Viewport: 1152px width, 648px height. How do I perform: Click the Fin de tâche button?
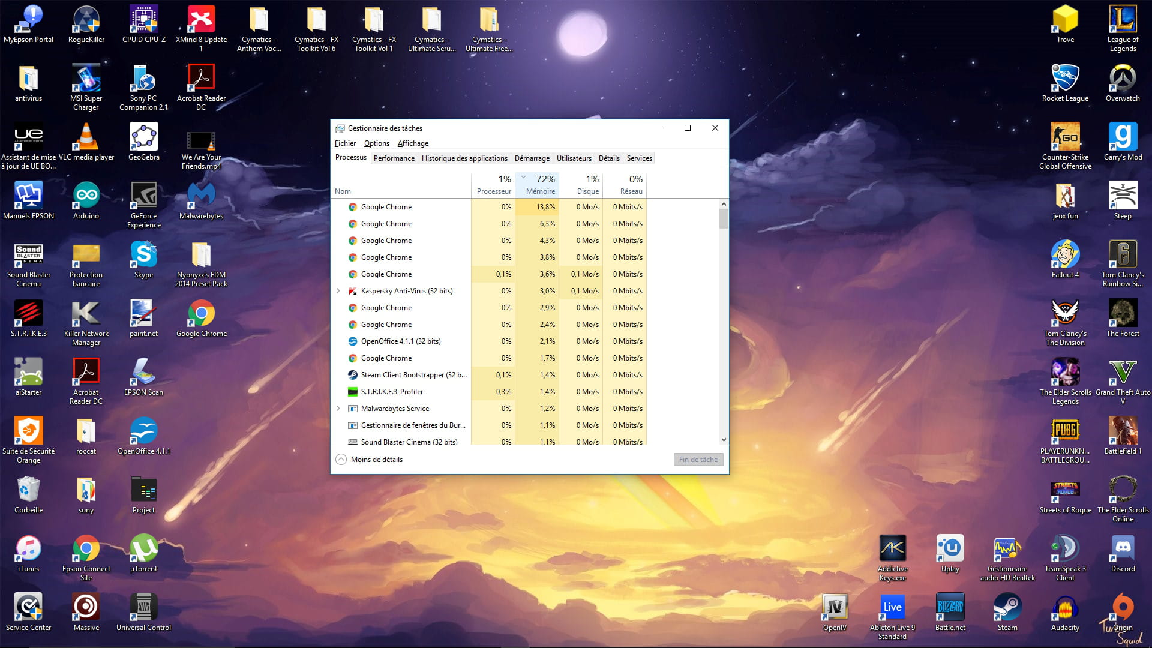pos(698,460)
